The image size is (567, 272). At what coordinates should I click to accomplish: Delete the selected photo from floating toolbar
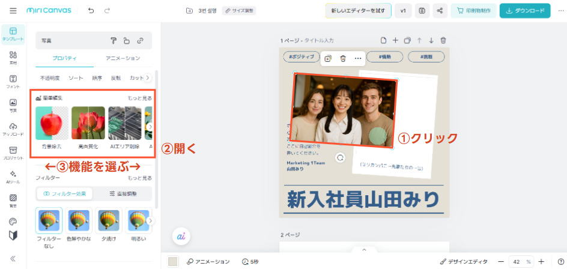point(343,59)
